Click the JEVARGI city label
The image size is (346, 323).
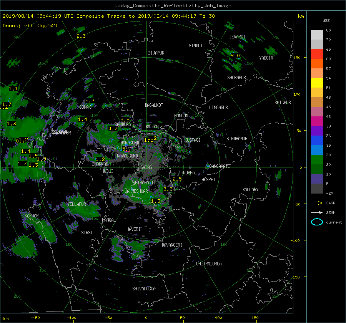tap(237, 37)
